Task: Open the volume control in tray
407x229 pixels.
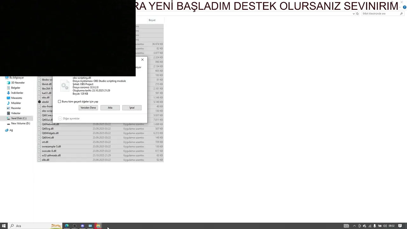Action: coord(385,226)
